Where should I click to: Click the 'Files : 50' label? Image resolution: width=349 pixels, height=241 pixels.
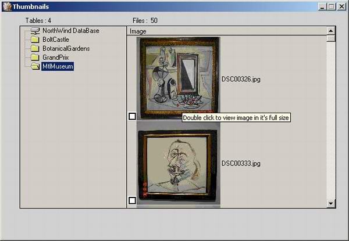tap(145, 21)
